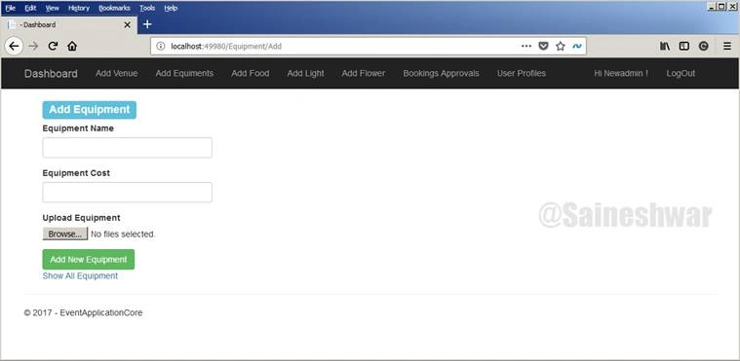Viewport: 740px width, 361px height.
Task: Focus the Equipment Name input field
Action: pyautogui.click(x=128, y=148)
